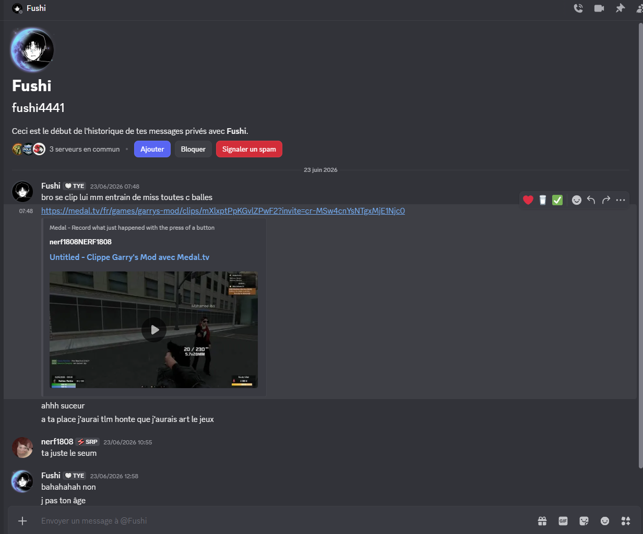Play the Garry's Mod clip video

click(154, 330)
